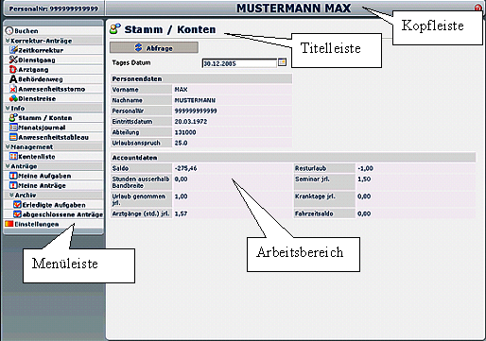Click the Kranktage jrl. value 0,00
This screenshot has height=341, width=486.
[x=364, y=196]
